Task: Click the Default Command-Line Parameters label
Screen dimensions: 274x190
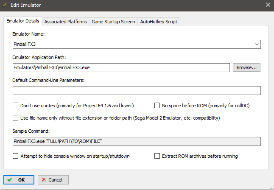Action: 48,80
